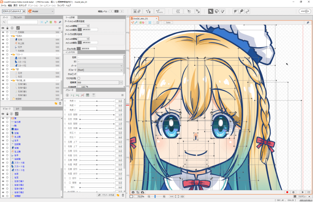Image resolution: width=313 pixels, height=202 pixels.
Task: Click the focus-view icon in canvas toolbar
Action: pyautogui.click(x=150, y=22)
